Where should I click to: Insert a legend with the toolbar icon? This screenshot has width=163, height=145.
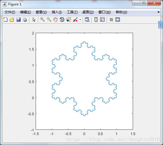[x=102, y=20]
